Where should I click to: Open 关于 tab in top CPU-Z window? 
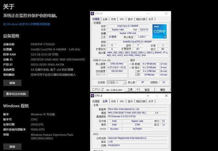point(151,19)
